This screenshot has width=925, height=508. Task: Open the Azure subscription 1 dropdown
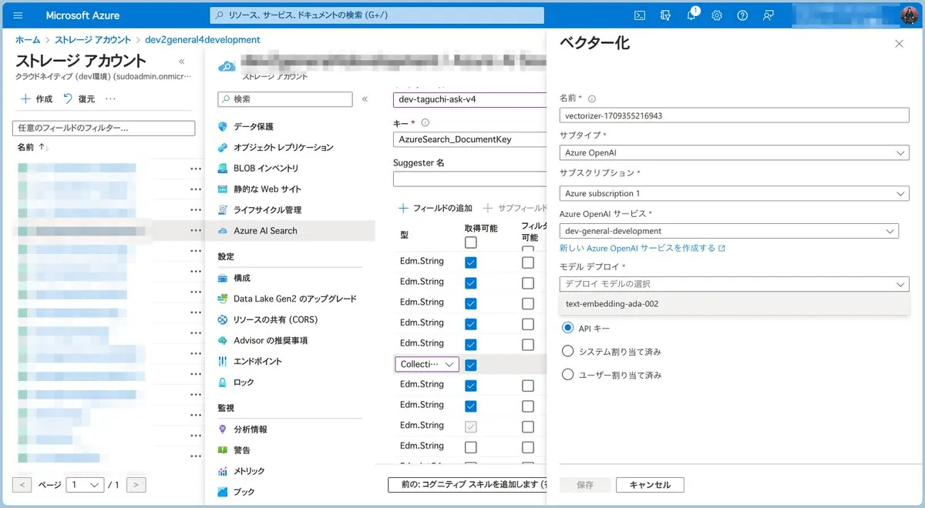[x=734, y=193]
